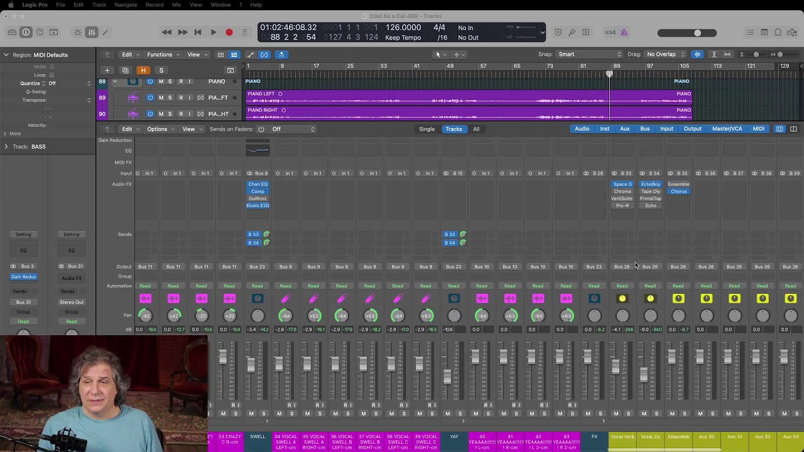Screen dimensions: 804x452
Task: Toggle Flex show/hide icon in Tracks toolbar
Action: [x=264, y=55]
